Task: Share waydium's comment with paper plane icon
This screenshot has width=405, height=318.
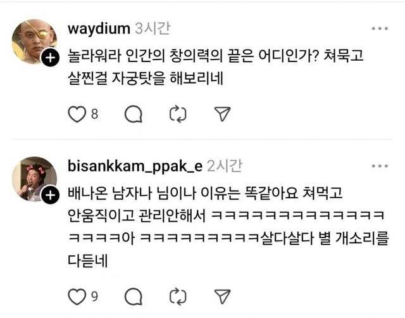Action: click(x=222, y=114)
